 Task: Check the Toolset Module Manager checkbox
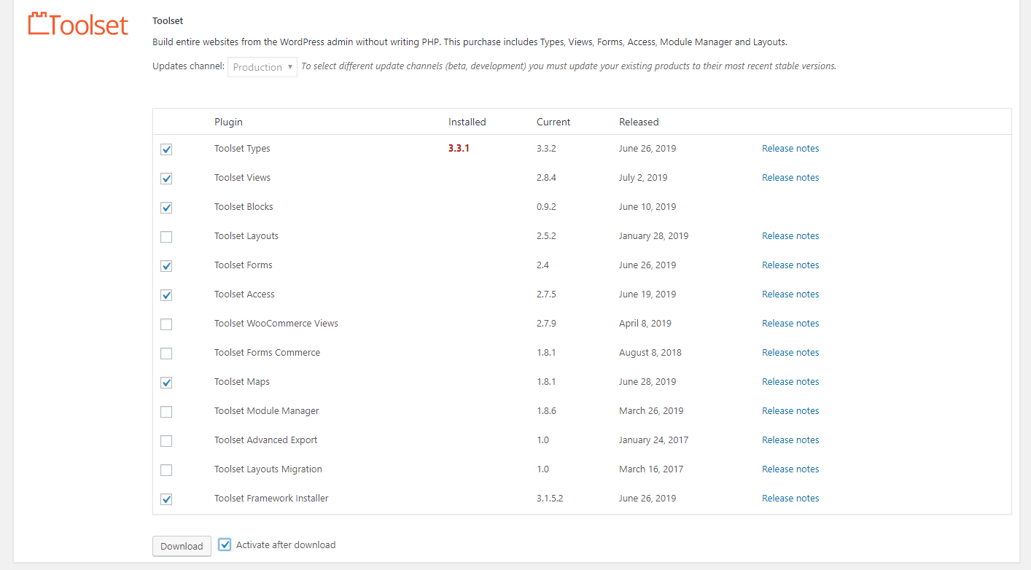point(166,412)
